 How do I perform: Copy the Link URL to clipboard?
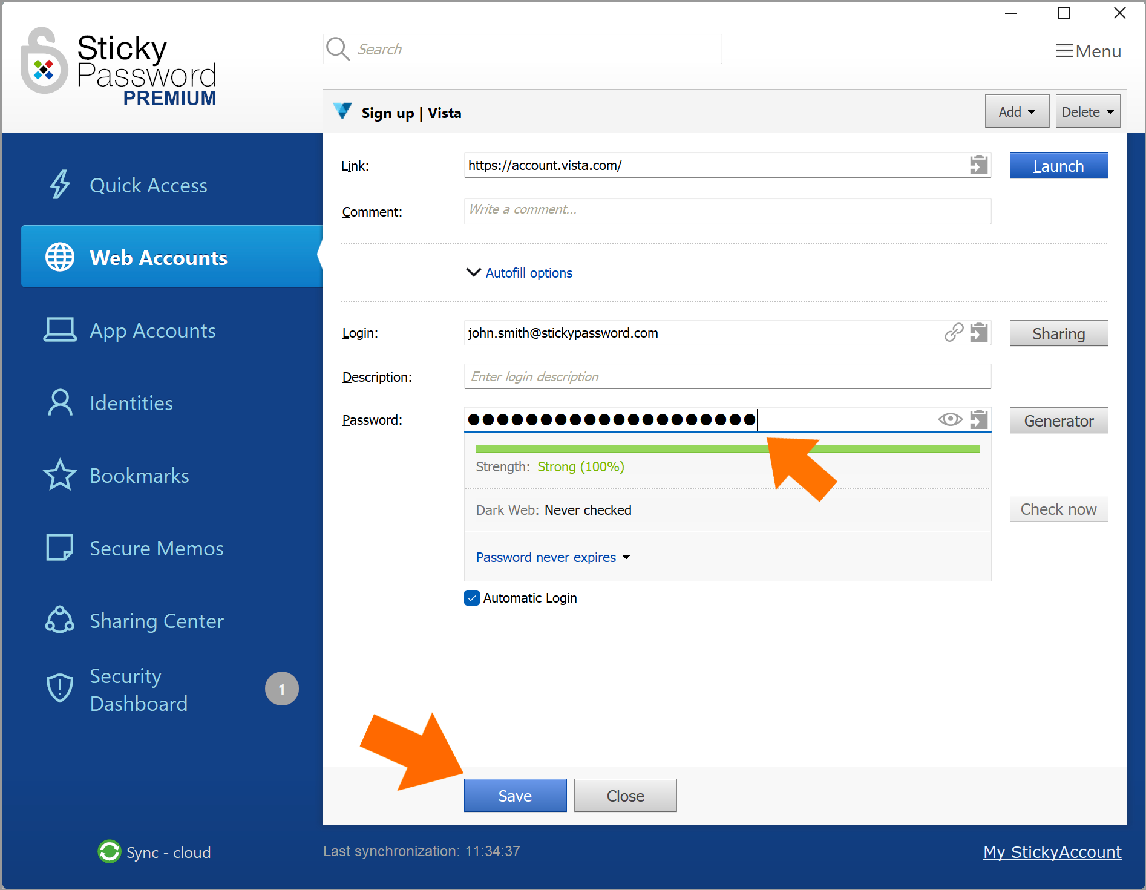[x=978, y=165]
